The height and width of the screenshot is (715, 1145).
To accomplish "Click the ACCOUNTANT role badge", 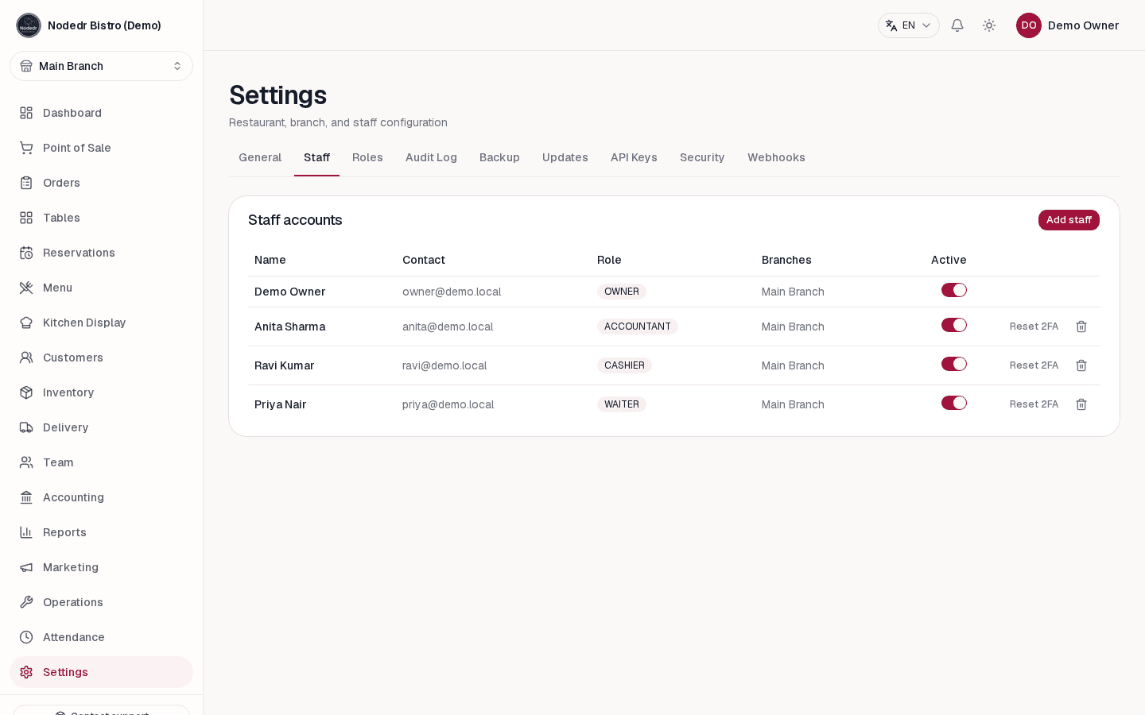I will pos(638,327).
